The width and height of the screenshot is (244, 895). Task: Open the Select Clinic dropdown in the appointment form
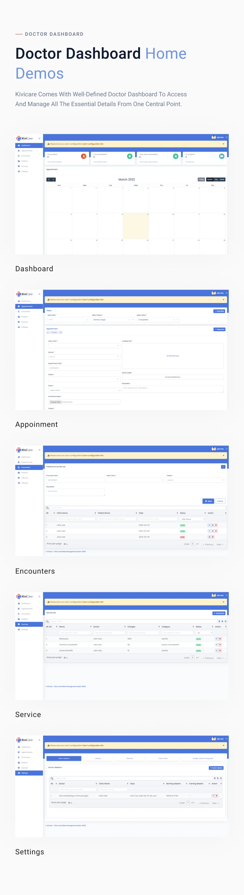pos(84,346)
